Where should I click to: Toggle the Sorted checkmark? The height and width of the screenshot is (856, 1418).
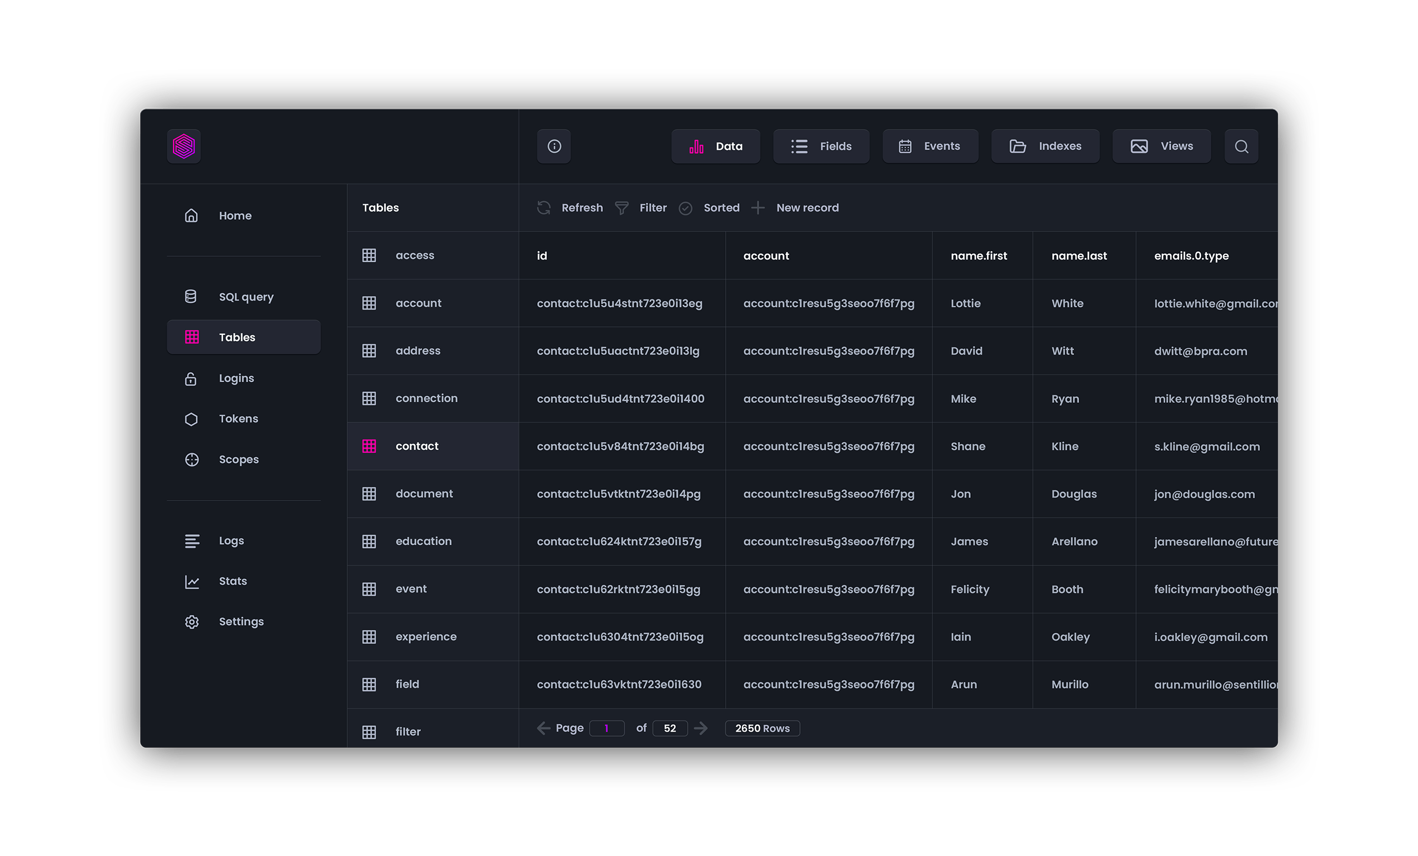click(x=685, y=208)
